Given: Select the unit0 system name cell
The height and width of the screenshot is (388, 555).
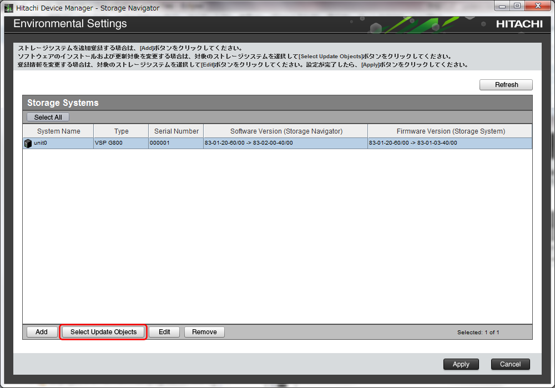Looking at the screenshot, I should [x=58, y=143].
